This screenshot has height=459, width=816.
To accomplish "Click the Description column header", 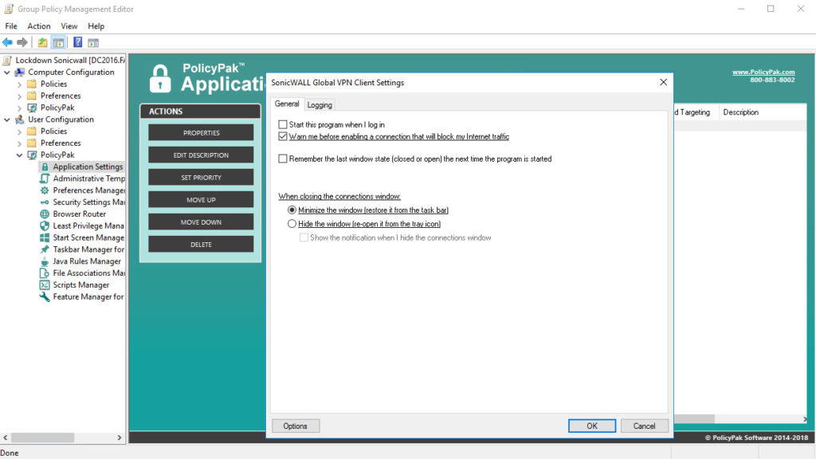I will coord(741,112).
